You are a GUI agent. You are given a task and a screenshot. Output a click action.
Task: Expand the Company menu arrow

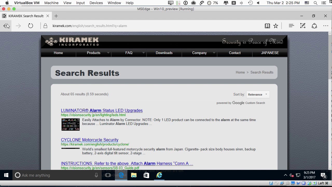(214, 53)
